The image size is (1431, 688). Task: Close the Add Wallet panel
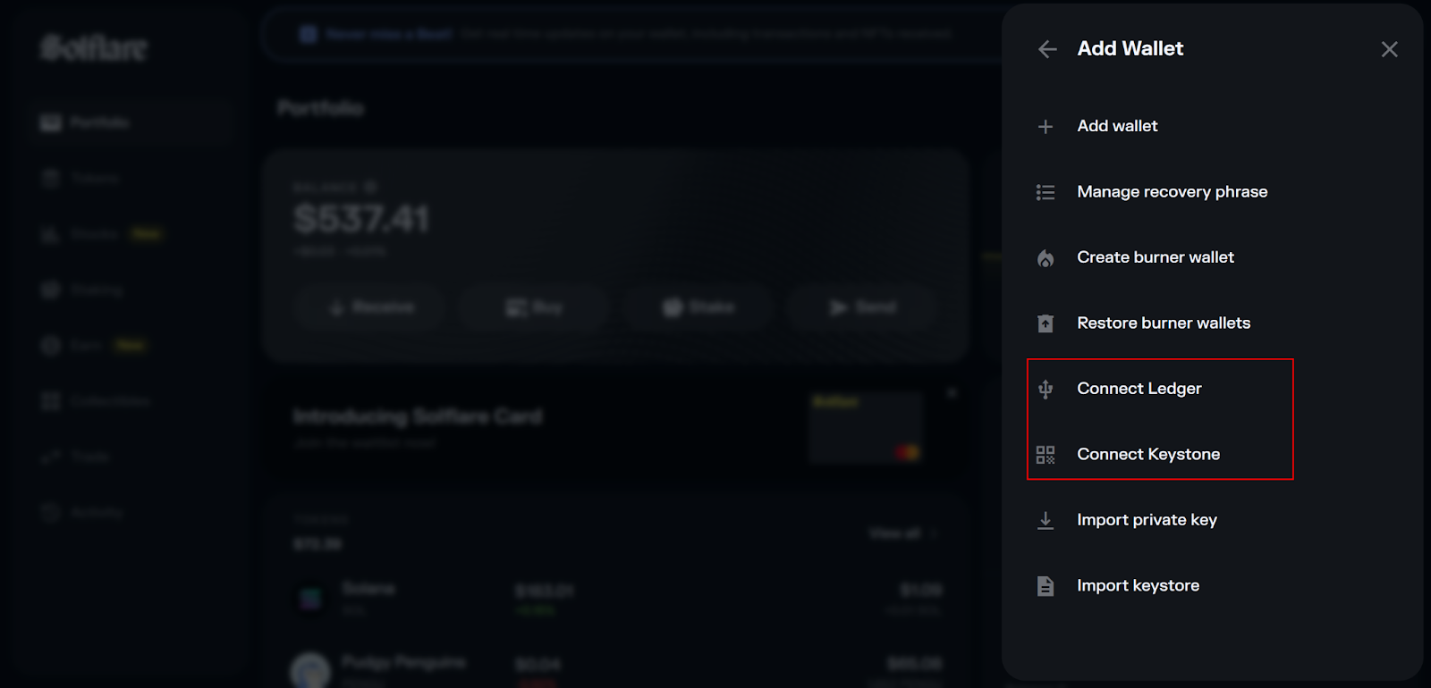coord(1389,49)
